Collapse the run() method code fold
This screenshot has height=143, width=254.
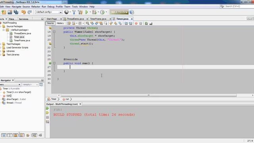pos(54,63)
